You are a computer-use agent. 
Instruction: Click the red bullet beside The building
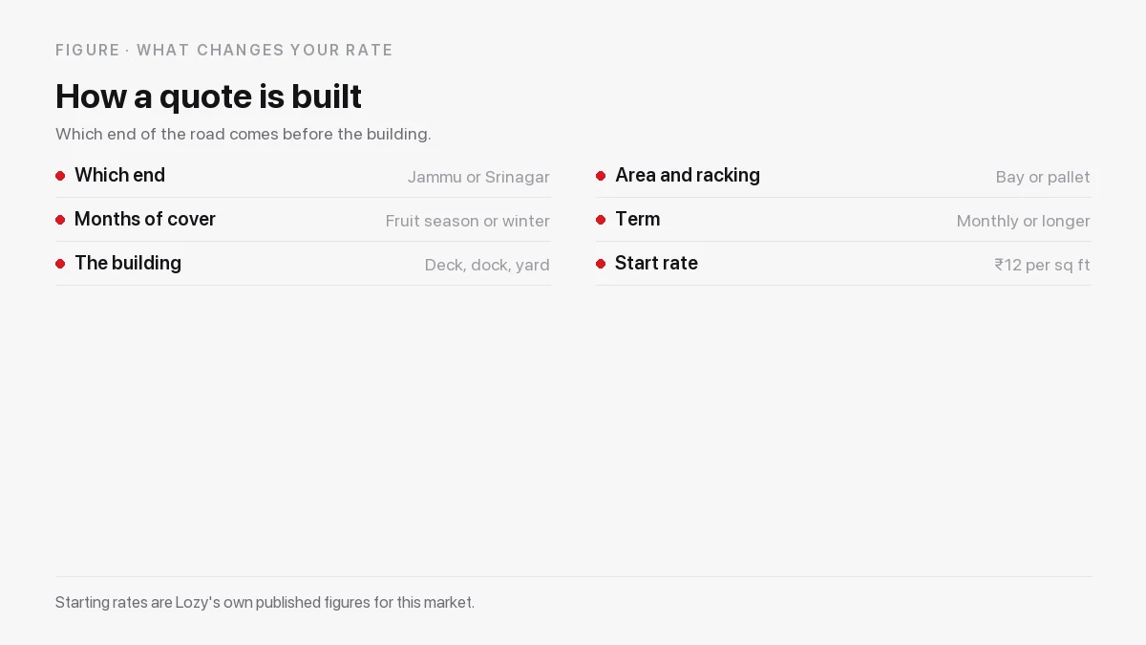(x=60, y=264)
